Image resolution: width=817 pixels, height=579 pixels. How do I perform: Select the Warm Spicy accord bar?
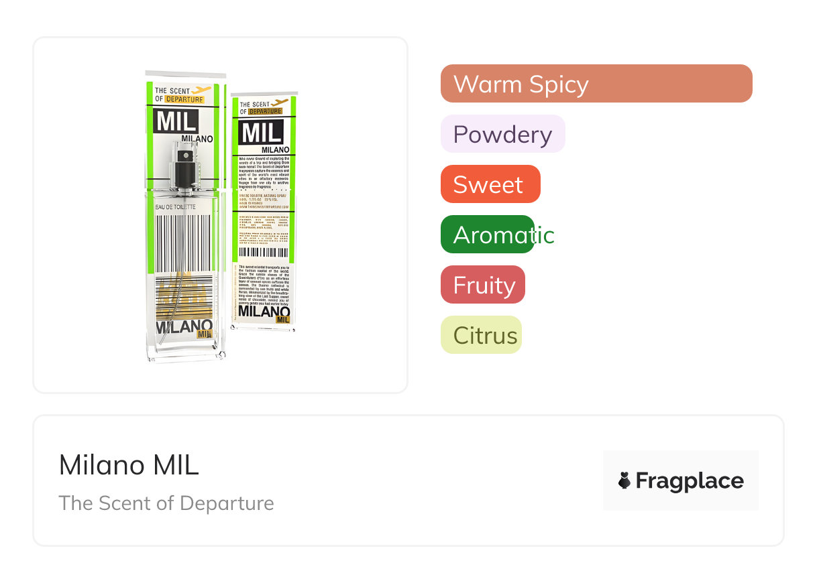(x=596, y=84)
